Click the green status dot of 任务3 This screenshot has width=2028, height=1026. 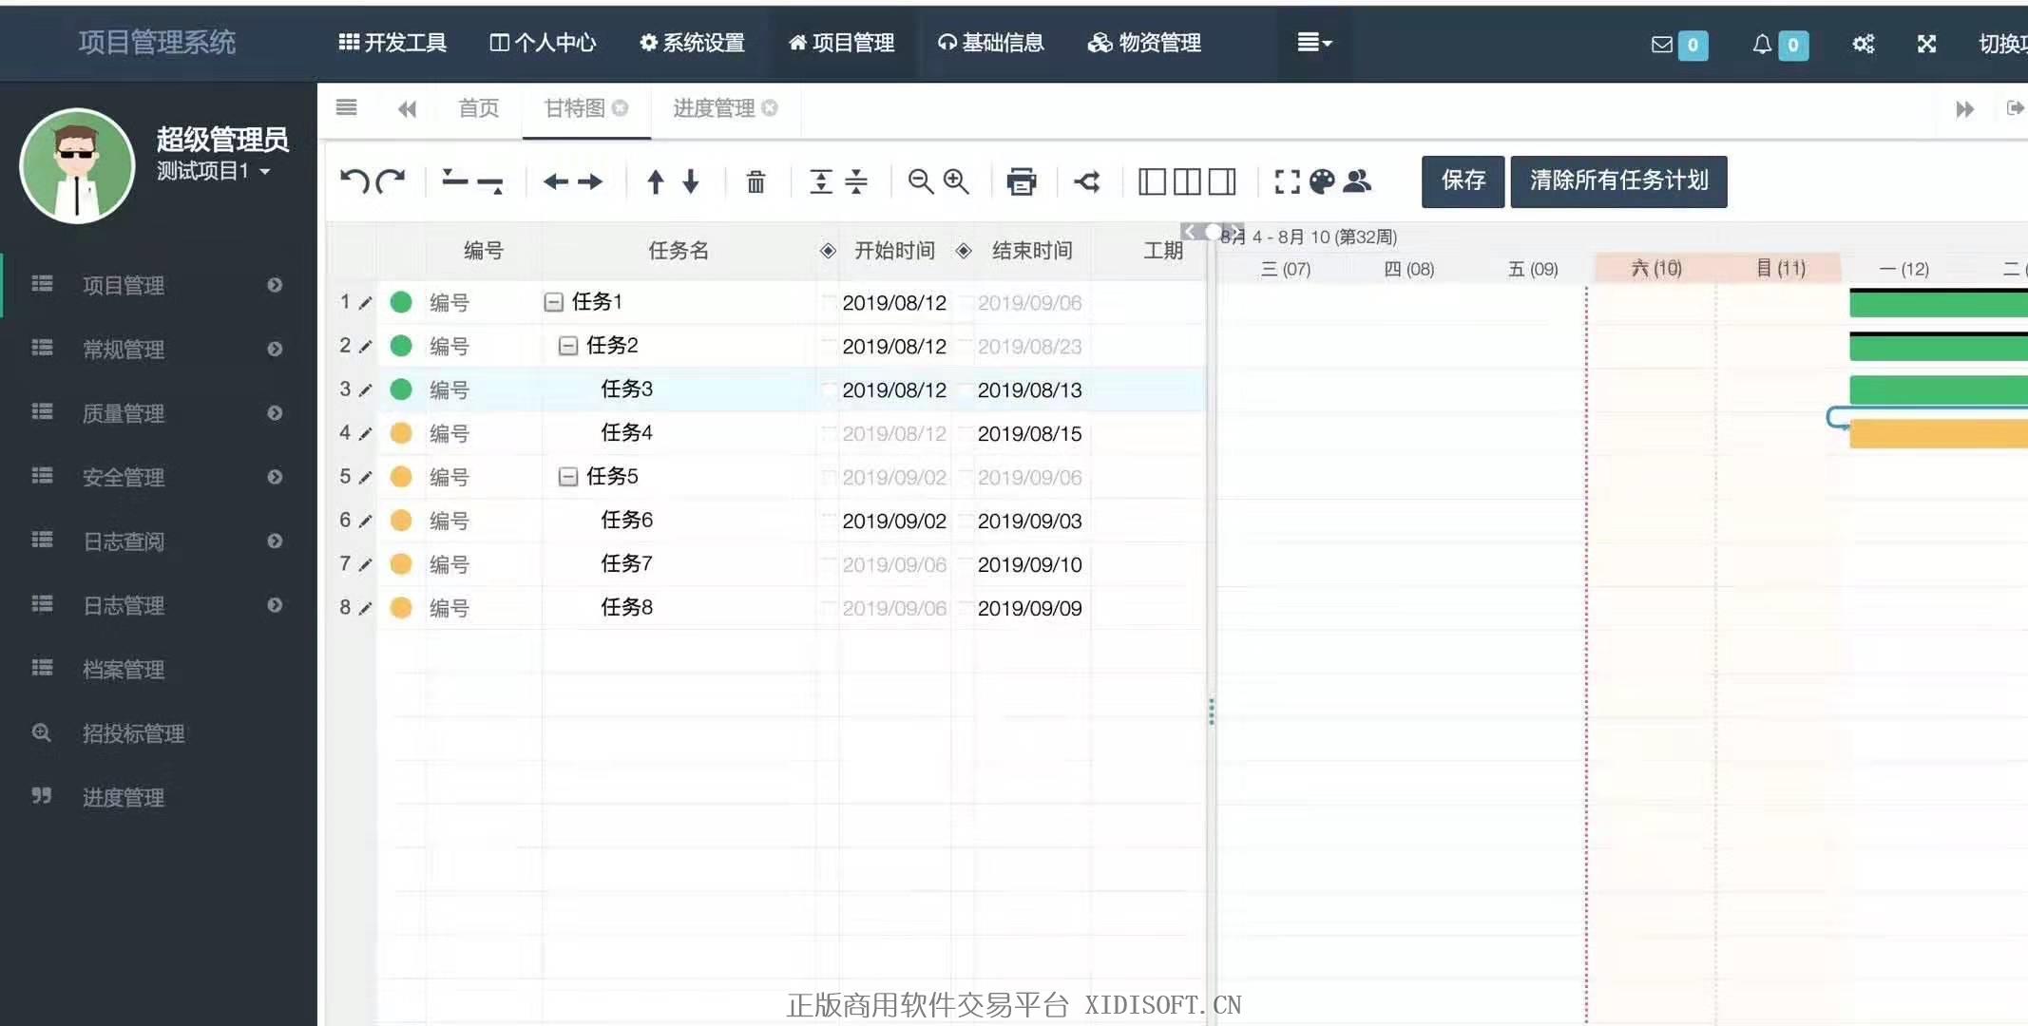pos(401,389)
